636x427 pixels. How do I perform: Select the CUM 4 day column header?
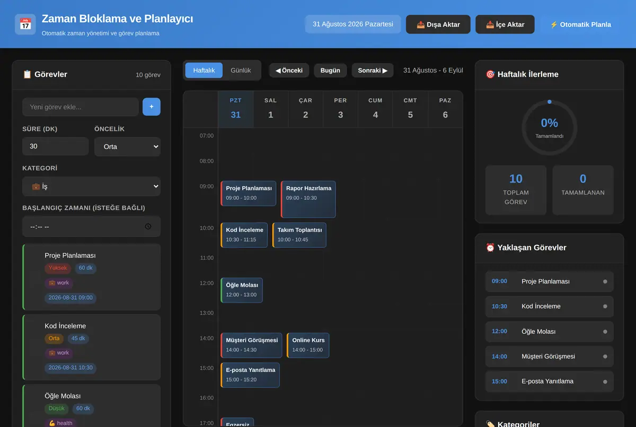click(375, 109)
